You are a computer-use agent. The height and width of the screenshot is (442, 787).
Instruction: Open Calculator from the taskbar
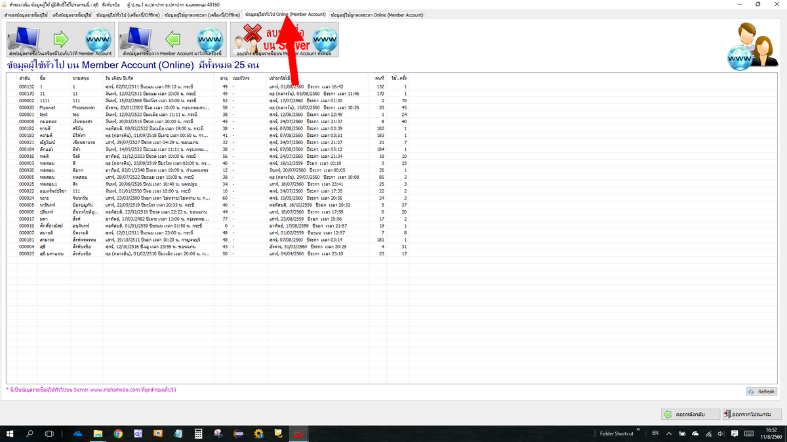click(198, 433)
